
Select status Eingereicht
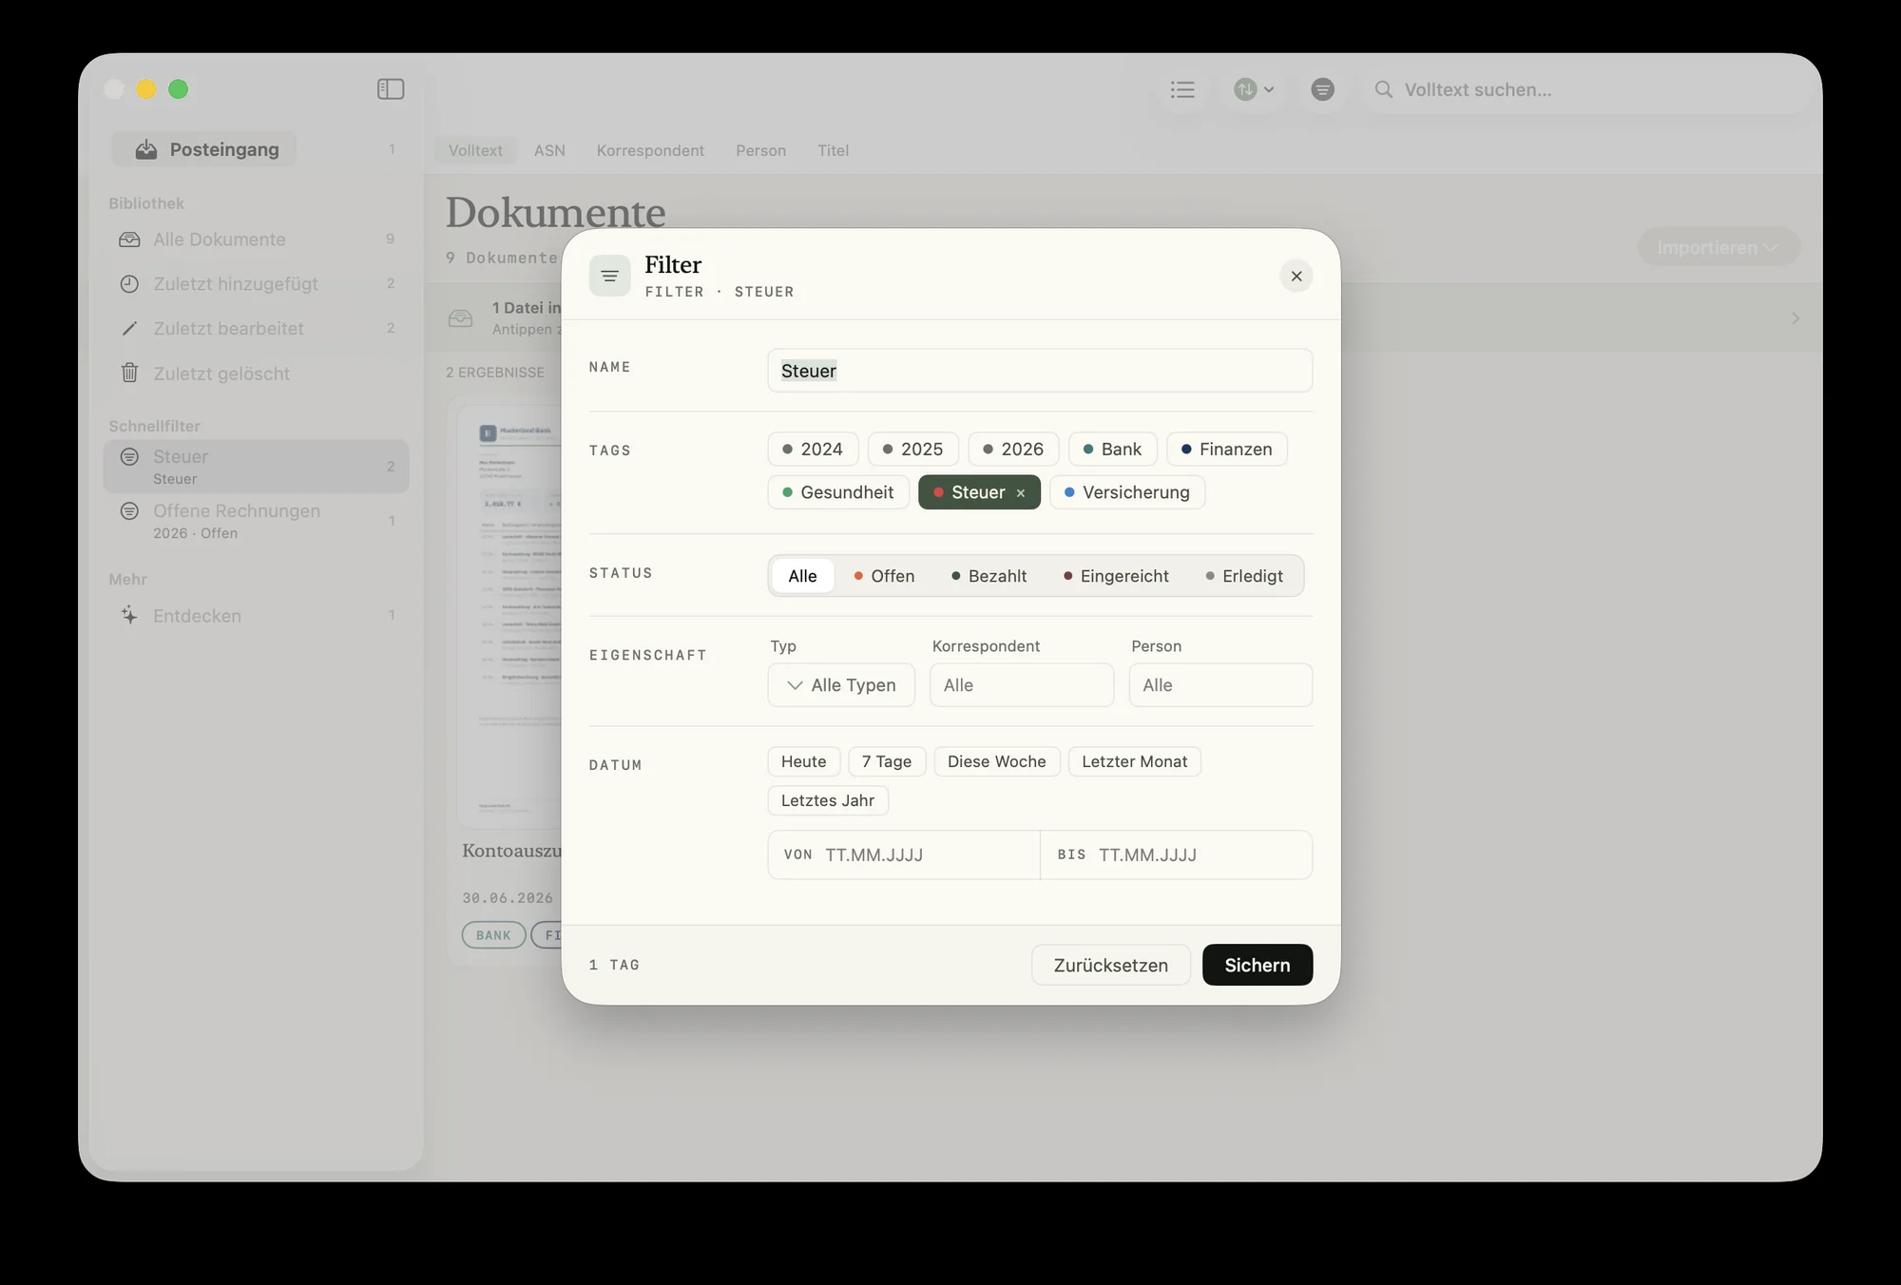(1116, 576)
